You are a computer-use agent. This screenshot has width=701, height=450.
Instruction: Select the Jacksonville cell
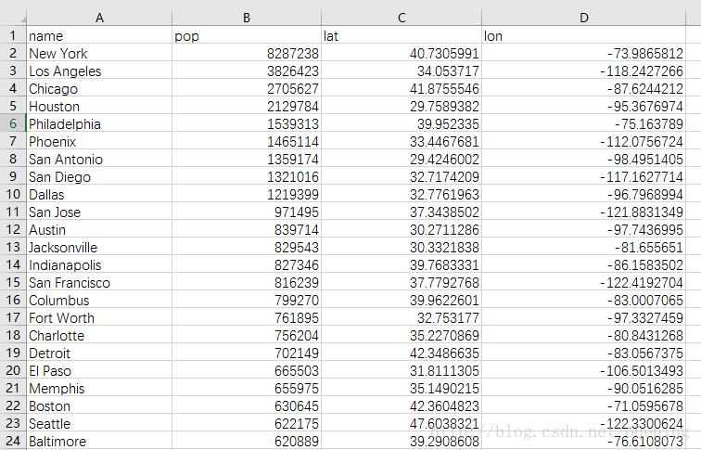coord(99,247)
